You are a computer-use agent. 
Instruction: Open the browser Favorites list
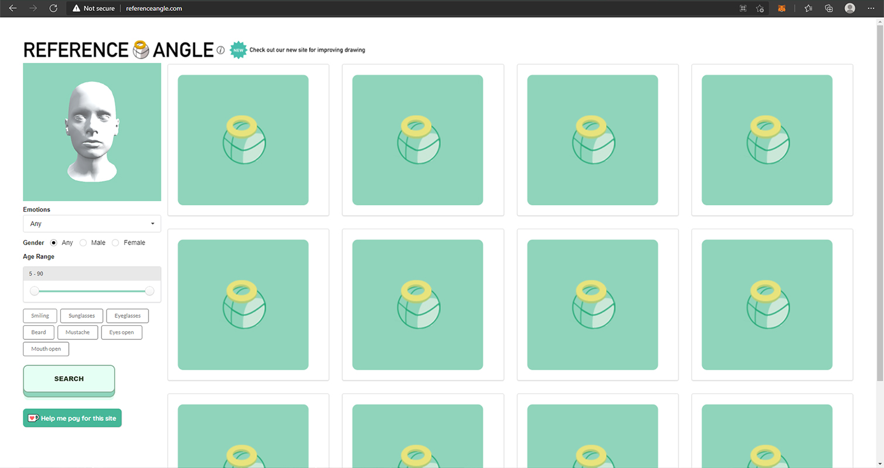pos(808,8)
